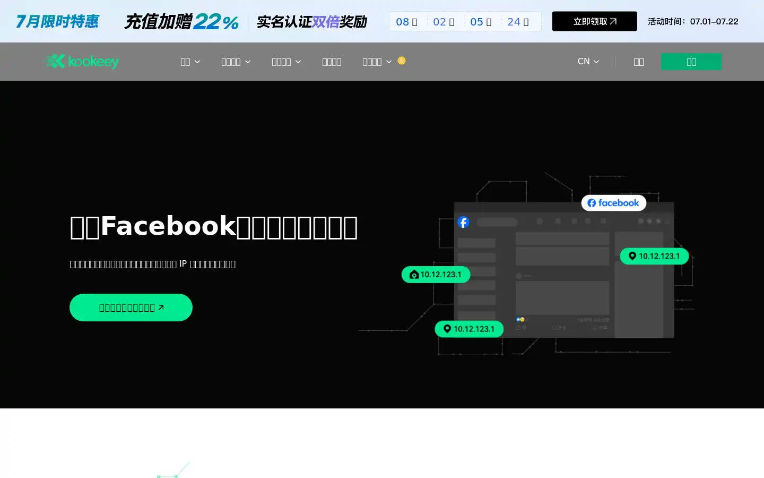Click the hero headline containing Facebook
The image size is (764, 478).
click(x=214, y=226)
